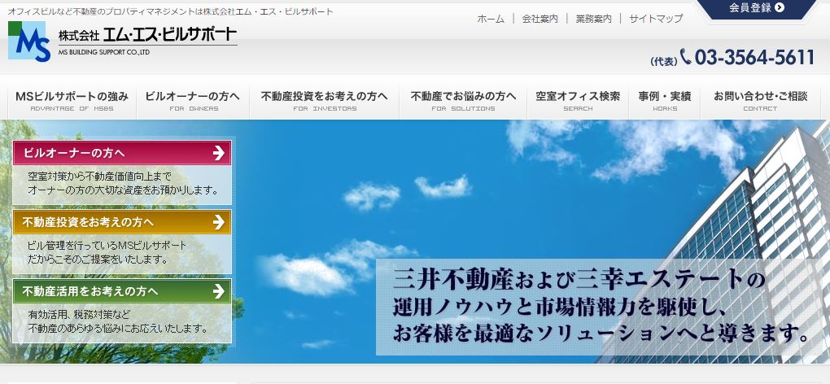
Task: Open the ホーム top link
Action: [491, 19]
